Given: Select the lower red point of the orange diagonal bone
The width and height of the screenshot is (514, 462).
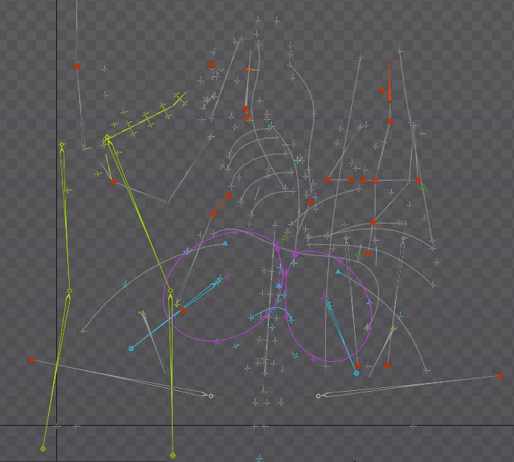Looking at the screenshot, I should (213, 214).
